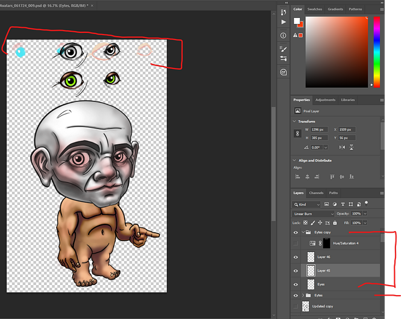
Task: Click the Pixel Layer icon in Properties
Action: point(297,111)
